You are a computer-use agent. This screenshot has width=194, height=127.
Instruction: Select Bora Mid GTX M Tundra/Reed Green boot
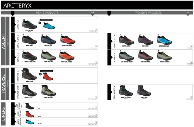pyautogui.click(x=48, y=91)
